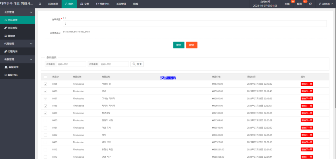Image resolution: width=336 pixels, height=159 pixels.
Task: Click 替换下一单 for product 8457
Action: coord(307,98)
